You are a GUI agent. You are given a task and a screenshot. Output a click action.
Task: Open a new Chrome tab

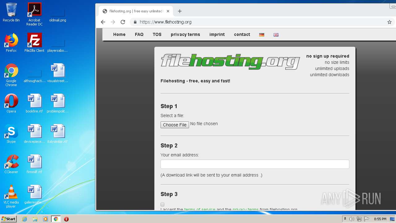[180, 11]
